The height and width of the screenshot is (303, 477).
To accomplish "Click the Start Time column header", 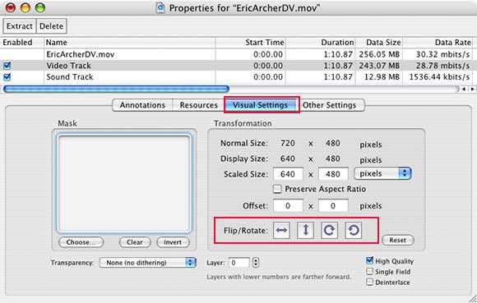I will coord(251,42).
